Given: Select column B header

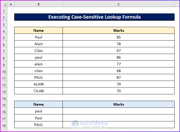Looking at the screenshot, I should click(39, 4).
